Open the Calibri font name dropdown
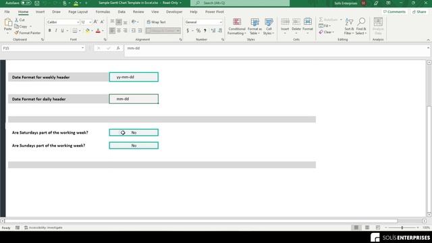The height and width of the screenshot is (243, 432). coord(78,22)
